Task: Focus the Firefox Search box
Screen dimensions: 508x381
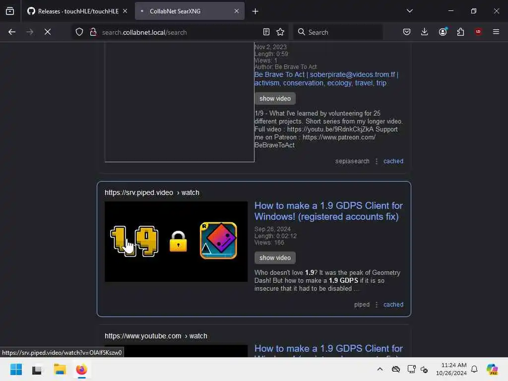Action: tap(338, 32)
